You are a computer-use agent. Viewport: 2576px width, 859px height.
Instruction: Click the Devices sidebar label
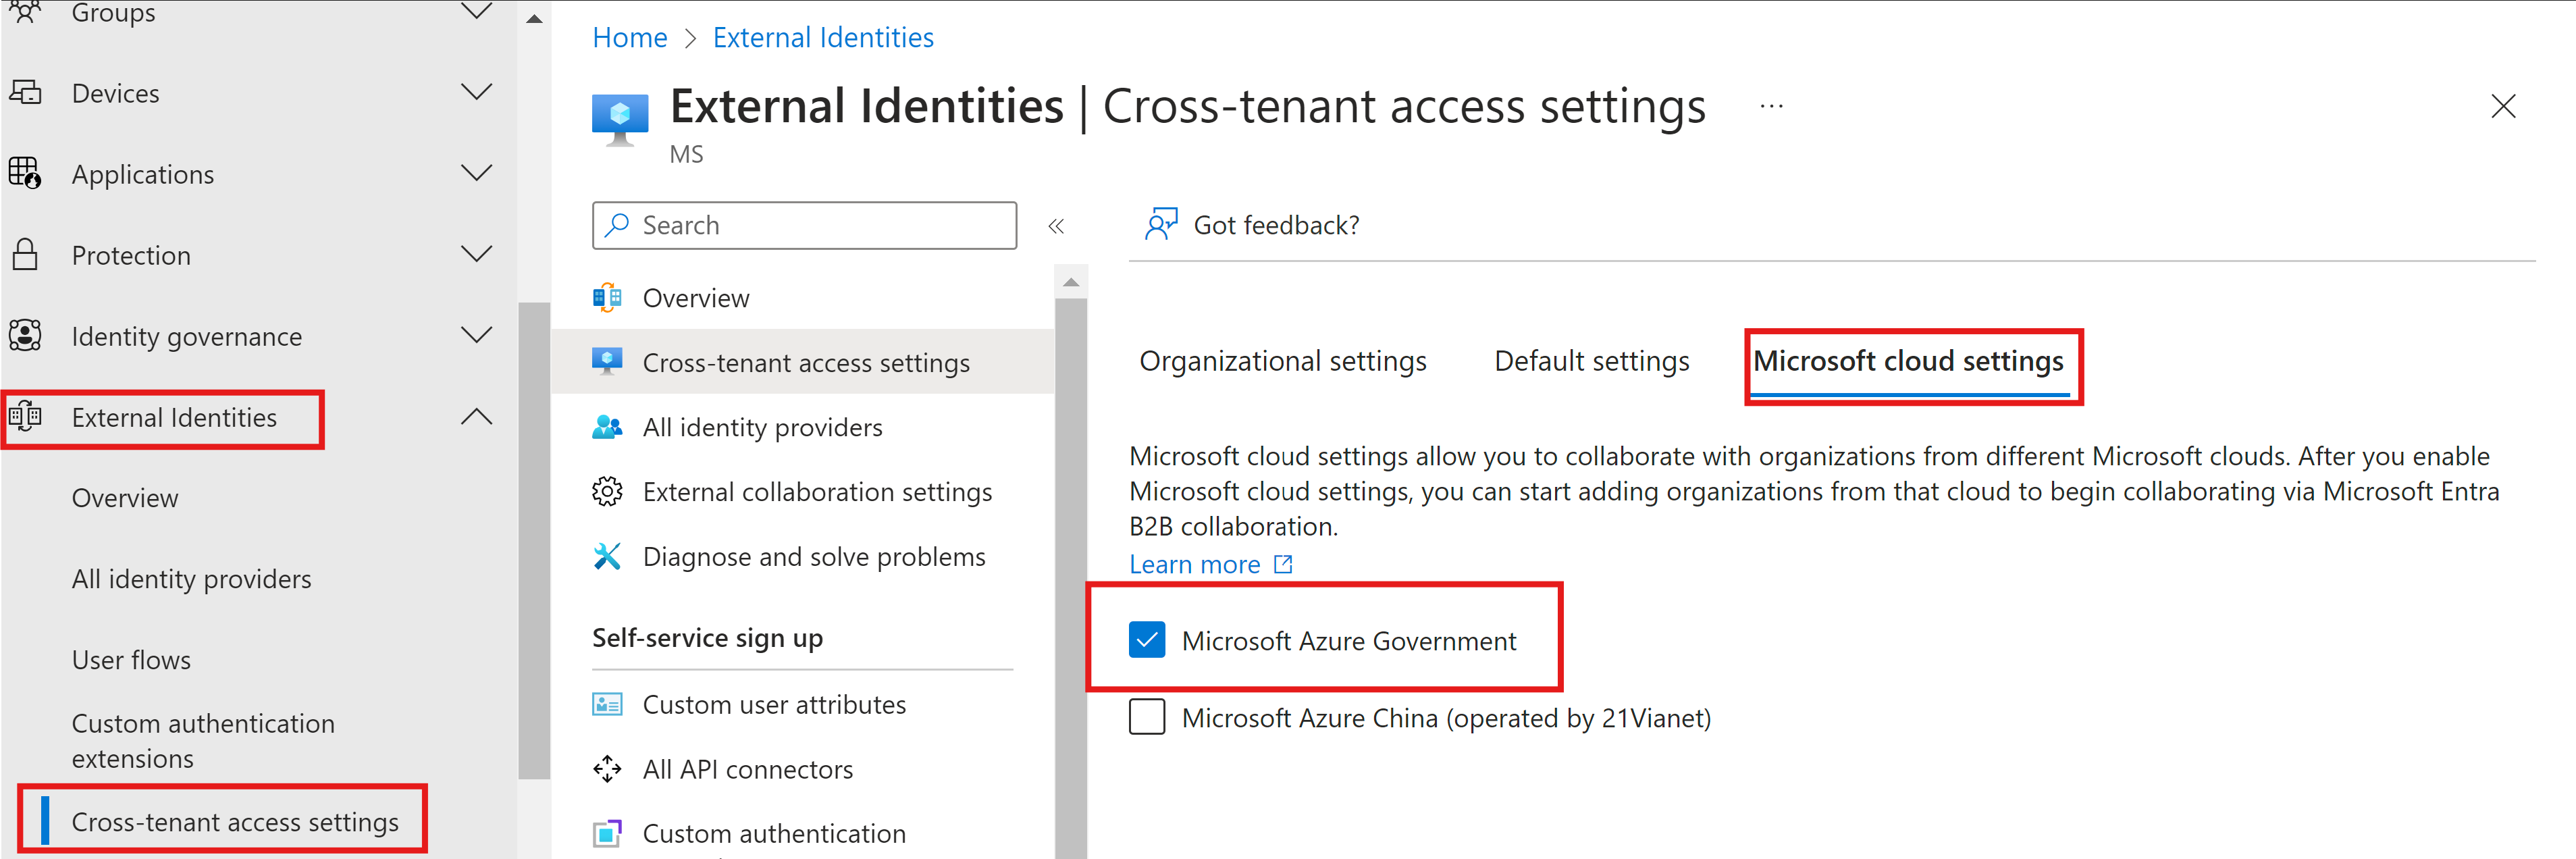coord(115,93)
